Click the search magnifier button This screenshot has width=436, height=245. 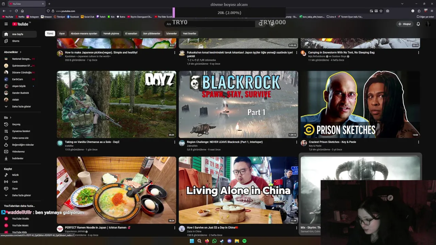coord(261,24)
